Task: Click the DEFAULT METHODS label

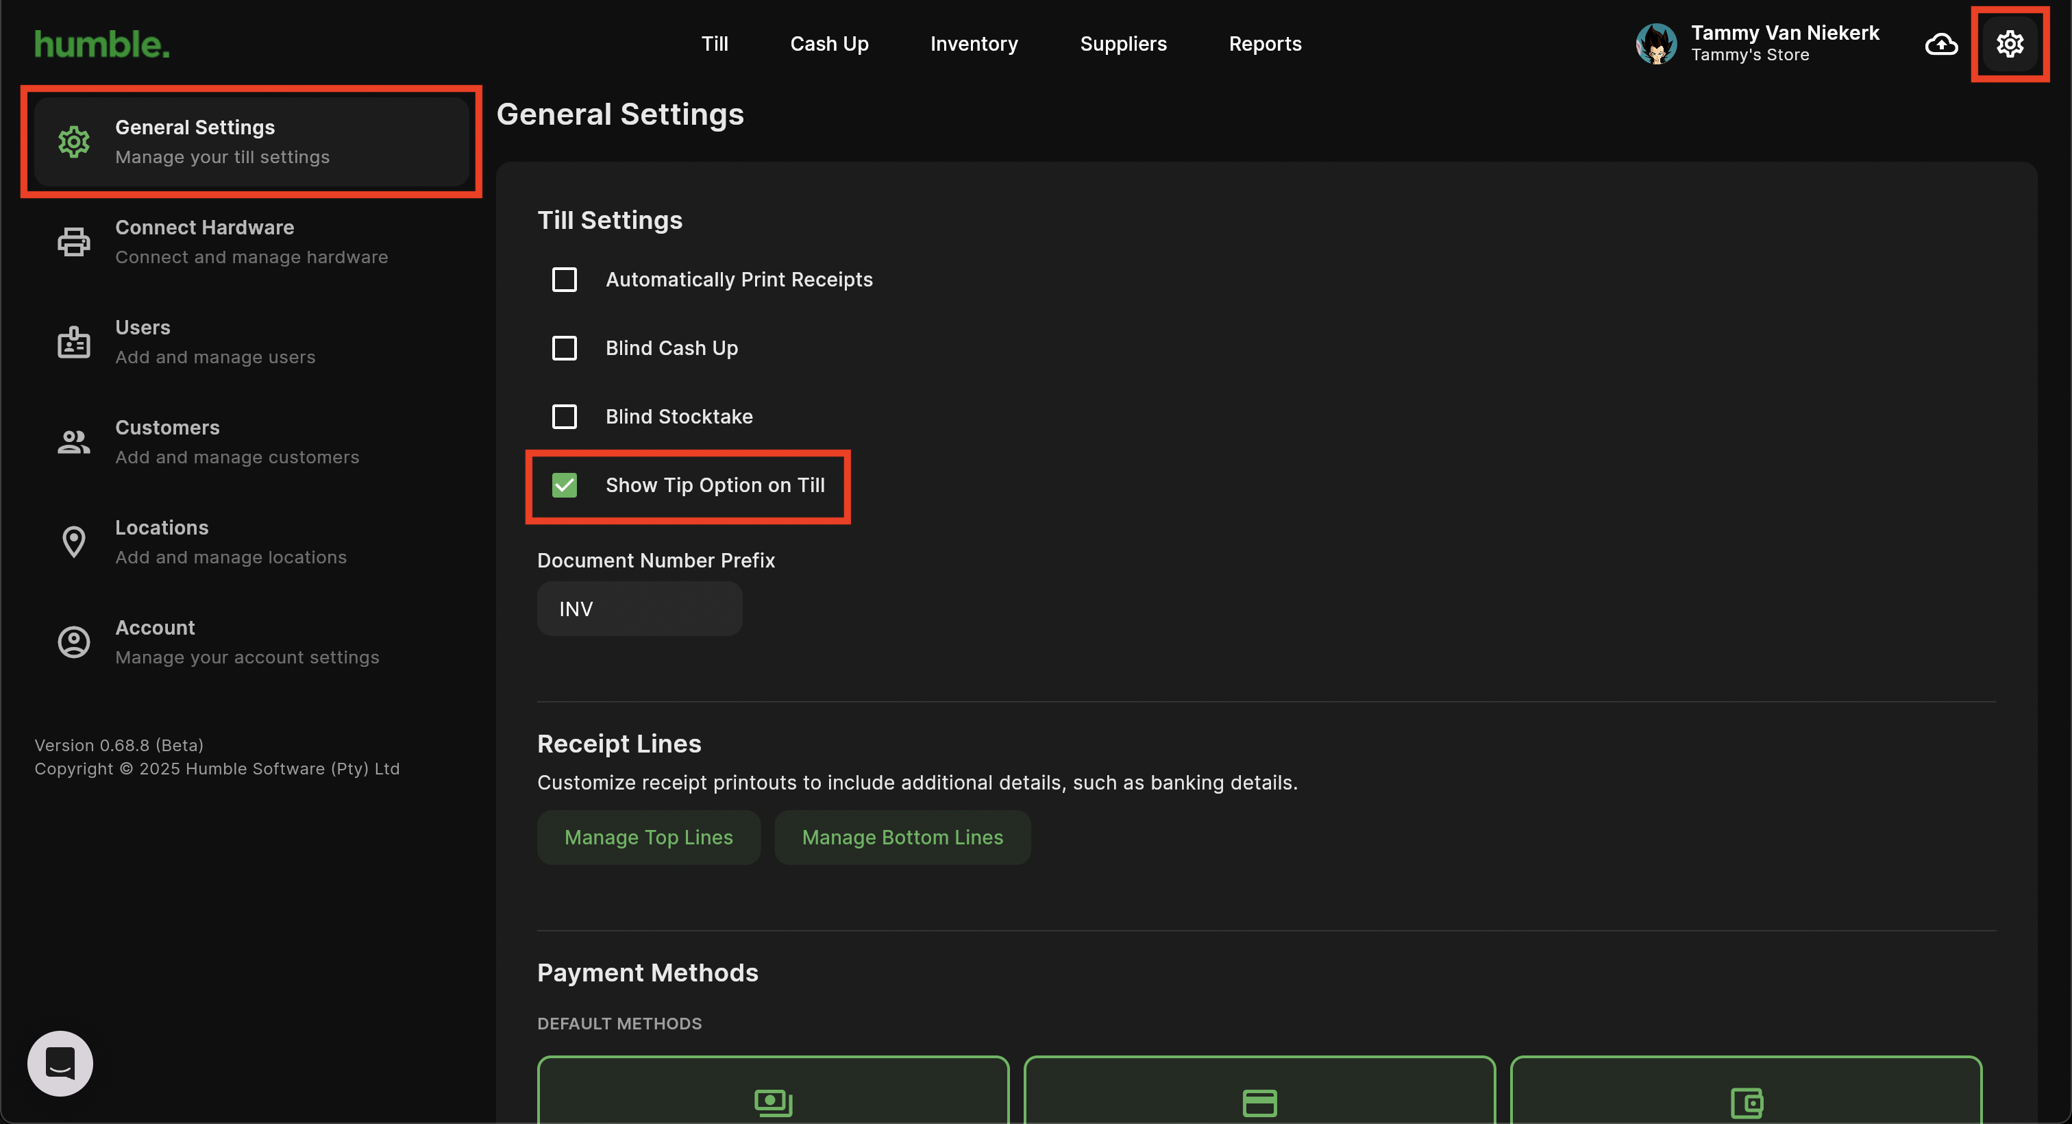Action: 619,1023
